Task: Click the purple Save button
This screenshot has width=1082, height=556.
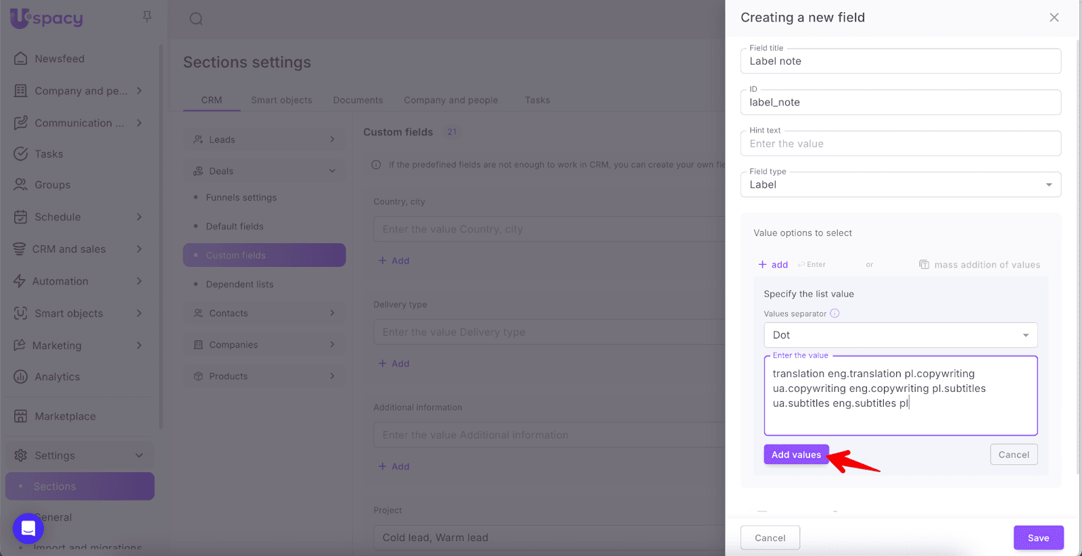Action: coord(1038,538)
